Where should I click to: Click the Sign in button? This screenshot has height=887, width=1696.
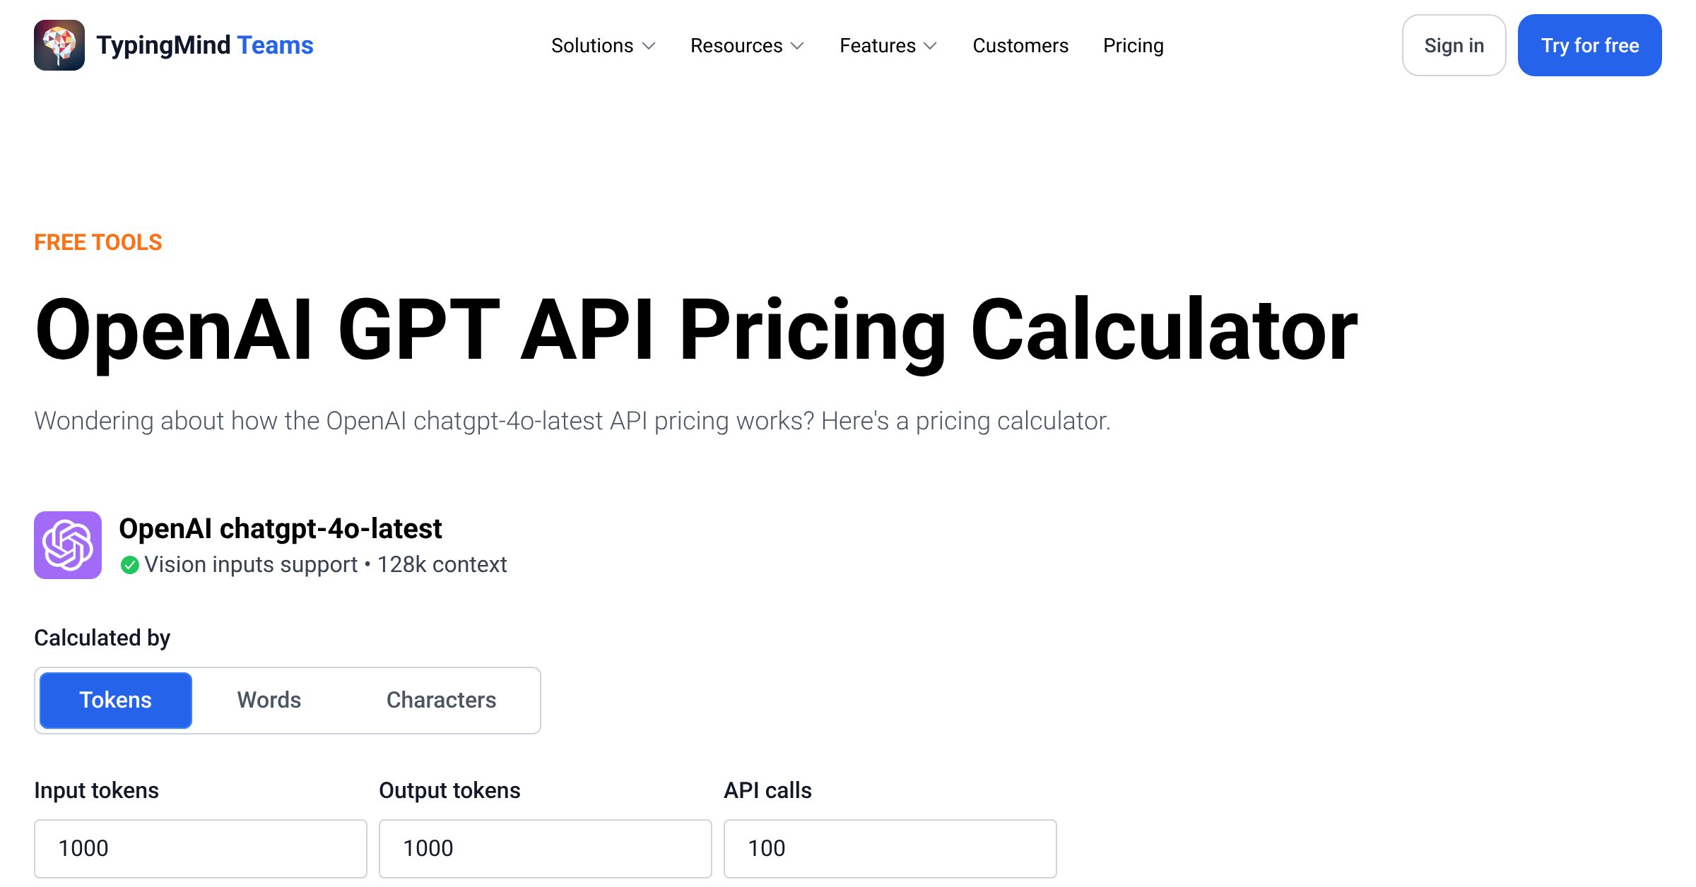click(x=1453, y=44)
